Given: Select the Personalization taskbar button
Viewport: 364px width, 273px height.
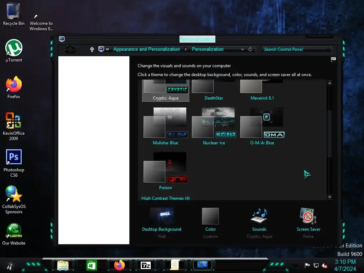Looking at the screenshot, I should [202, 265].
